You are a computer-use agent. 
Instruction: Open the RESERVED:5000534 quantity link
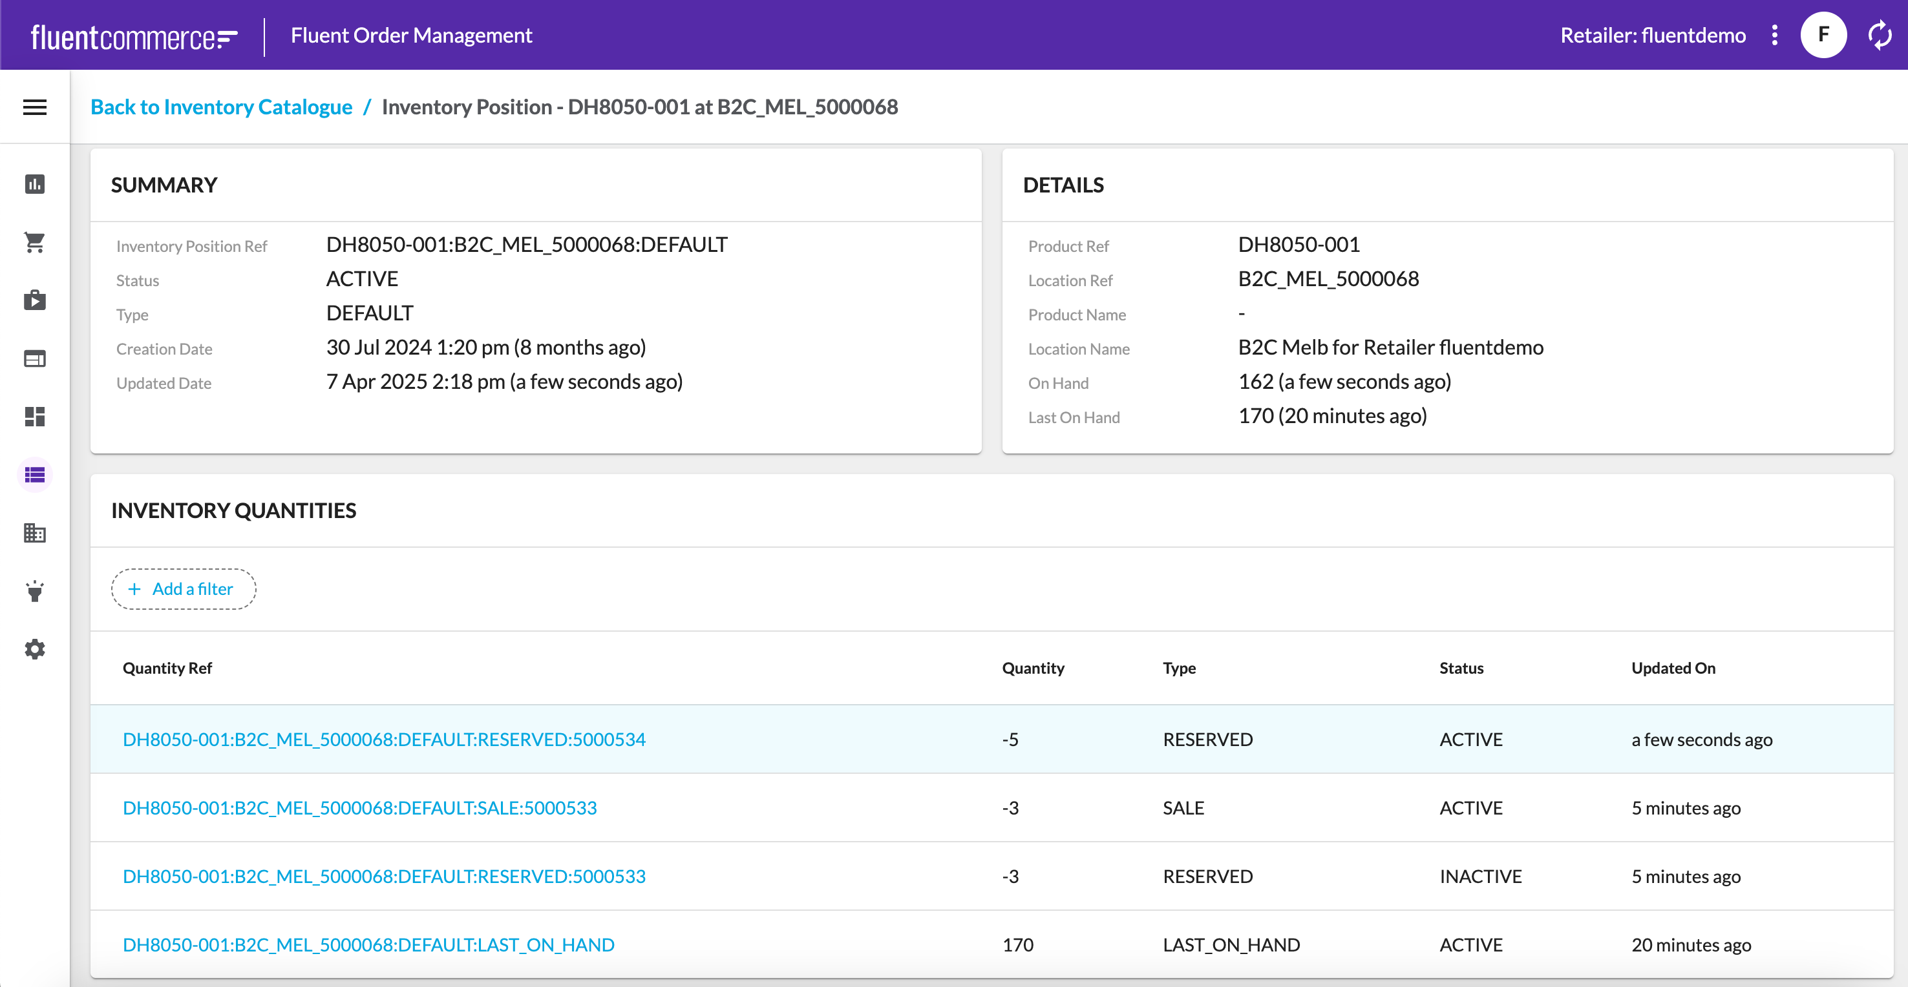point(384,739)
